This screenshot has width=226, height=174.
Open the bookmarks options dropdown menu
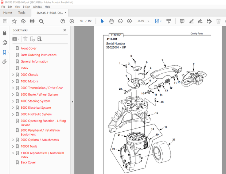pos(16,39)
